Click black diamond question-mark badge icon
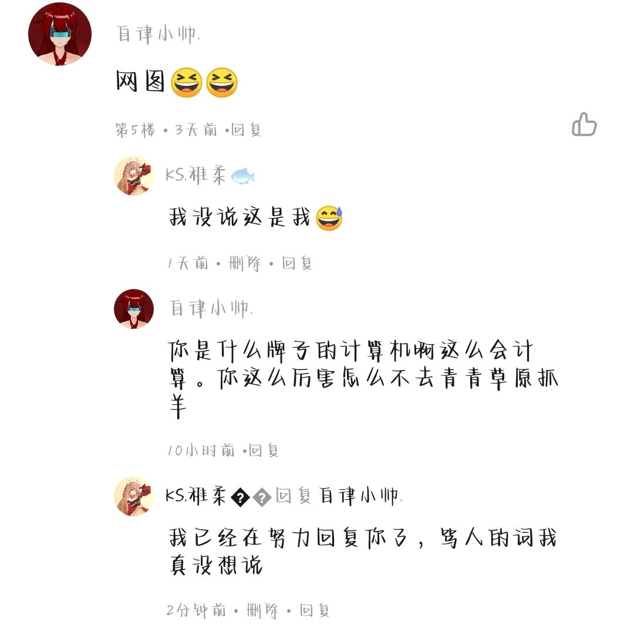Image resolution: width=634 pixels, height=625 pixels. [240, 497]
